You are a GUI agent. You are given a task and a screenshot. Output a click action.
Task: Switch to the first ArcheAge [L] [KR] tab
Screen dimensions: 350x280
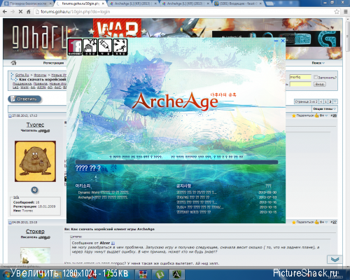pos(134,3)
